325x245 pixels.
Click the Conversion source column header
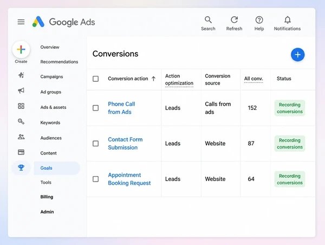click(x=217, y=80)
